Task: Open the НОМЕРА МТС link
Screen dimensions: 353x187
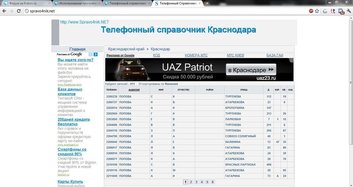Action: [x=195, y=55]
